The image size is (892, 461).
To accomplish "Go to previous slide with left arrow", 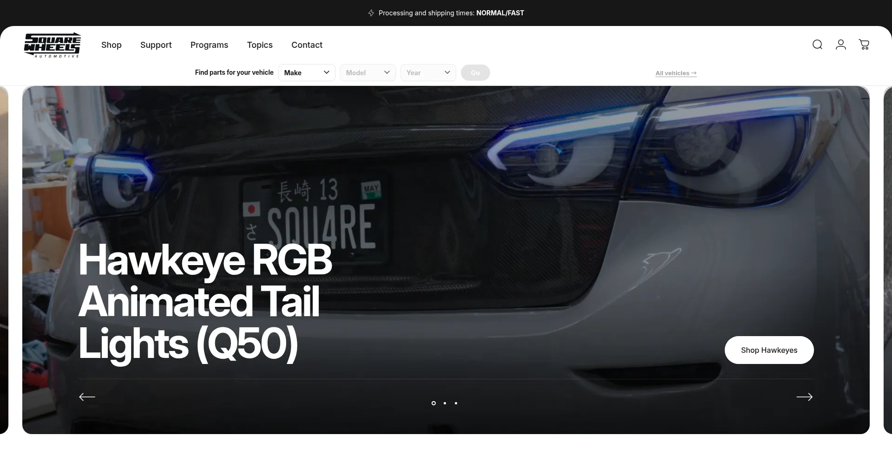I will tap(87, 397).
